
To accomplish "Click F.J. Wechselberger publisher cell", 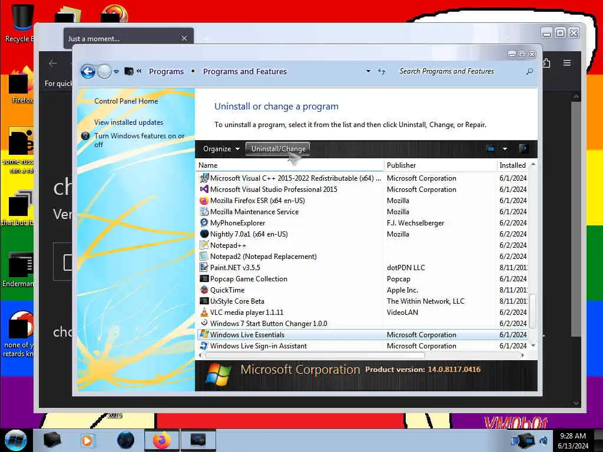I will click(415, 223).
